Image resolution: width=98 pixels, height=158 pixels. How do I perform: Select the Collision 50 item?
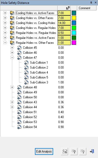coord(30,97)
